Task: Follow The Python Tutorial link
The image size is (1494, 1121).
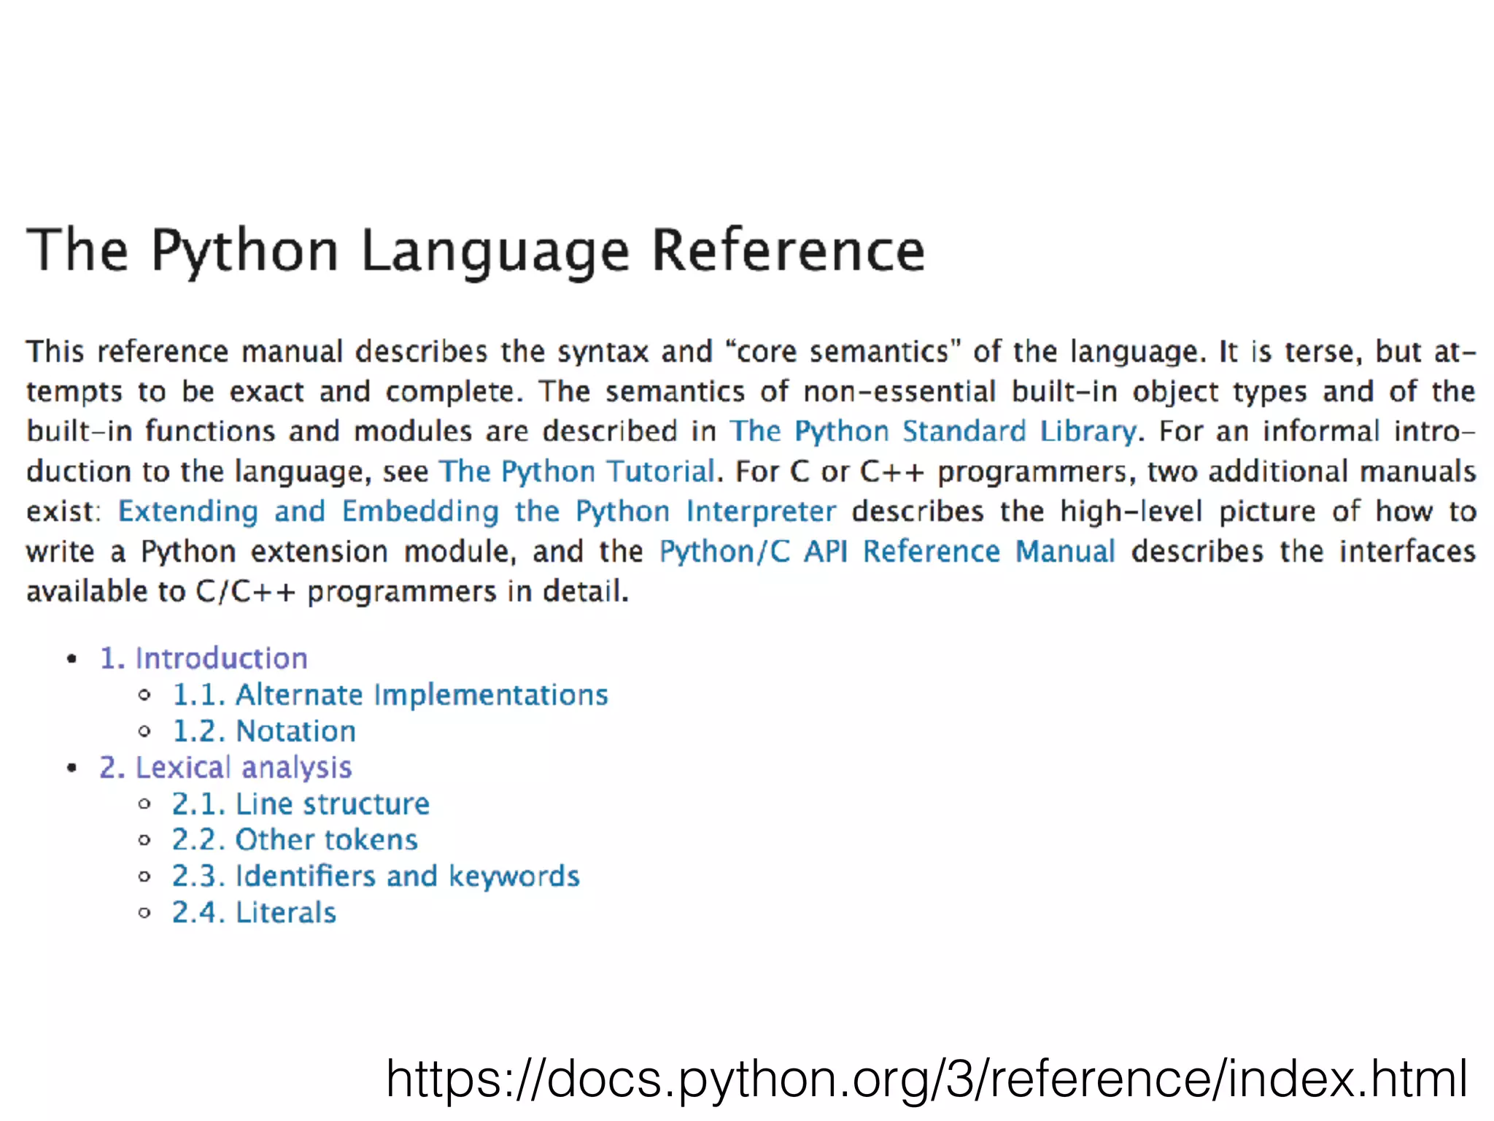Action: click(x=576, y=471)
